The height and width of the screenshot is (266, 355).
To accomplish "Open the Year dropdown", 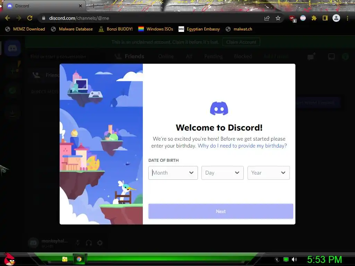I will click(269, 173).
